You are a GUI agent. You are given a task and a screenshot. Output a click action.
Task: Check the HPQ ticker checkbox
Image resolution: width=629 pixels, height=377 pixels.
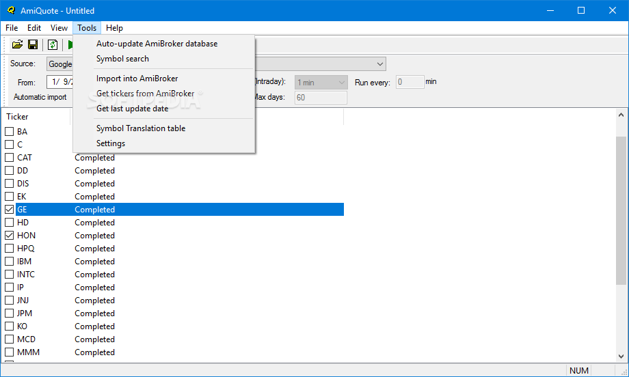tap(9, 248)
